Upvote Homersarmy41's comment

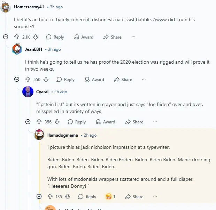tap(17, 37)
